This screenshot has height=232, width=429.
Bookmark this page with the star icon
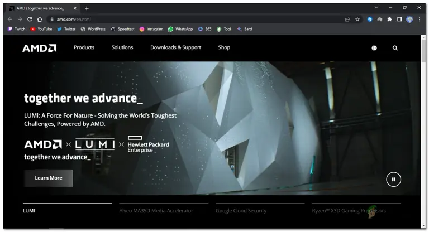tap(357, 19)
